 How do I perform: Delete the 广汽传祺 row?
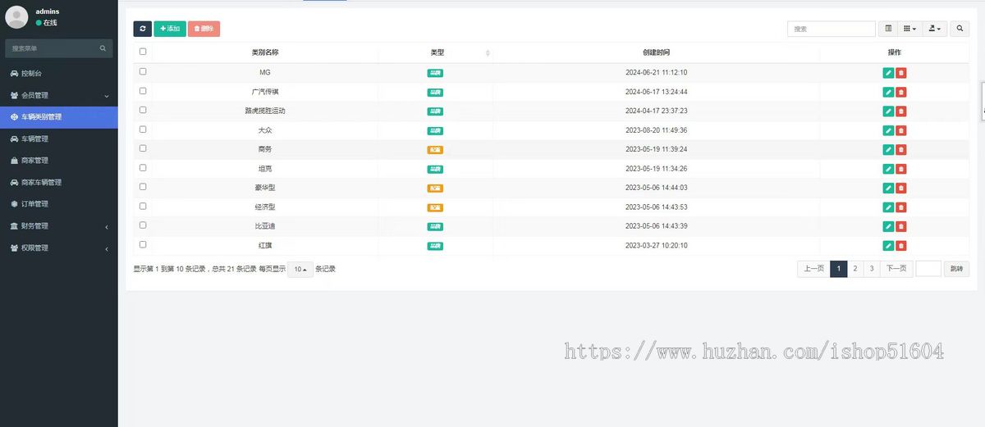coord(901,92)
